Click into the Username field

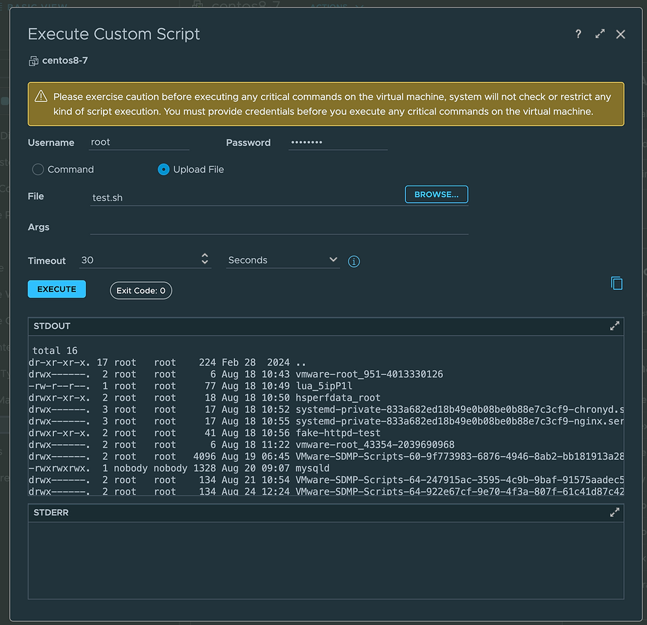tap(139, 143)
